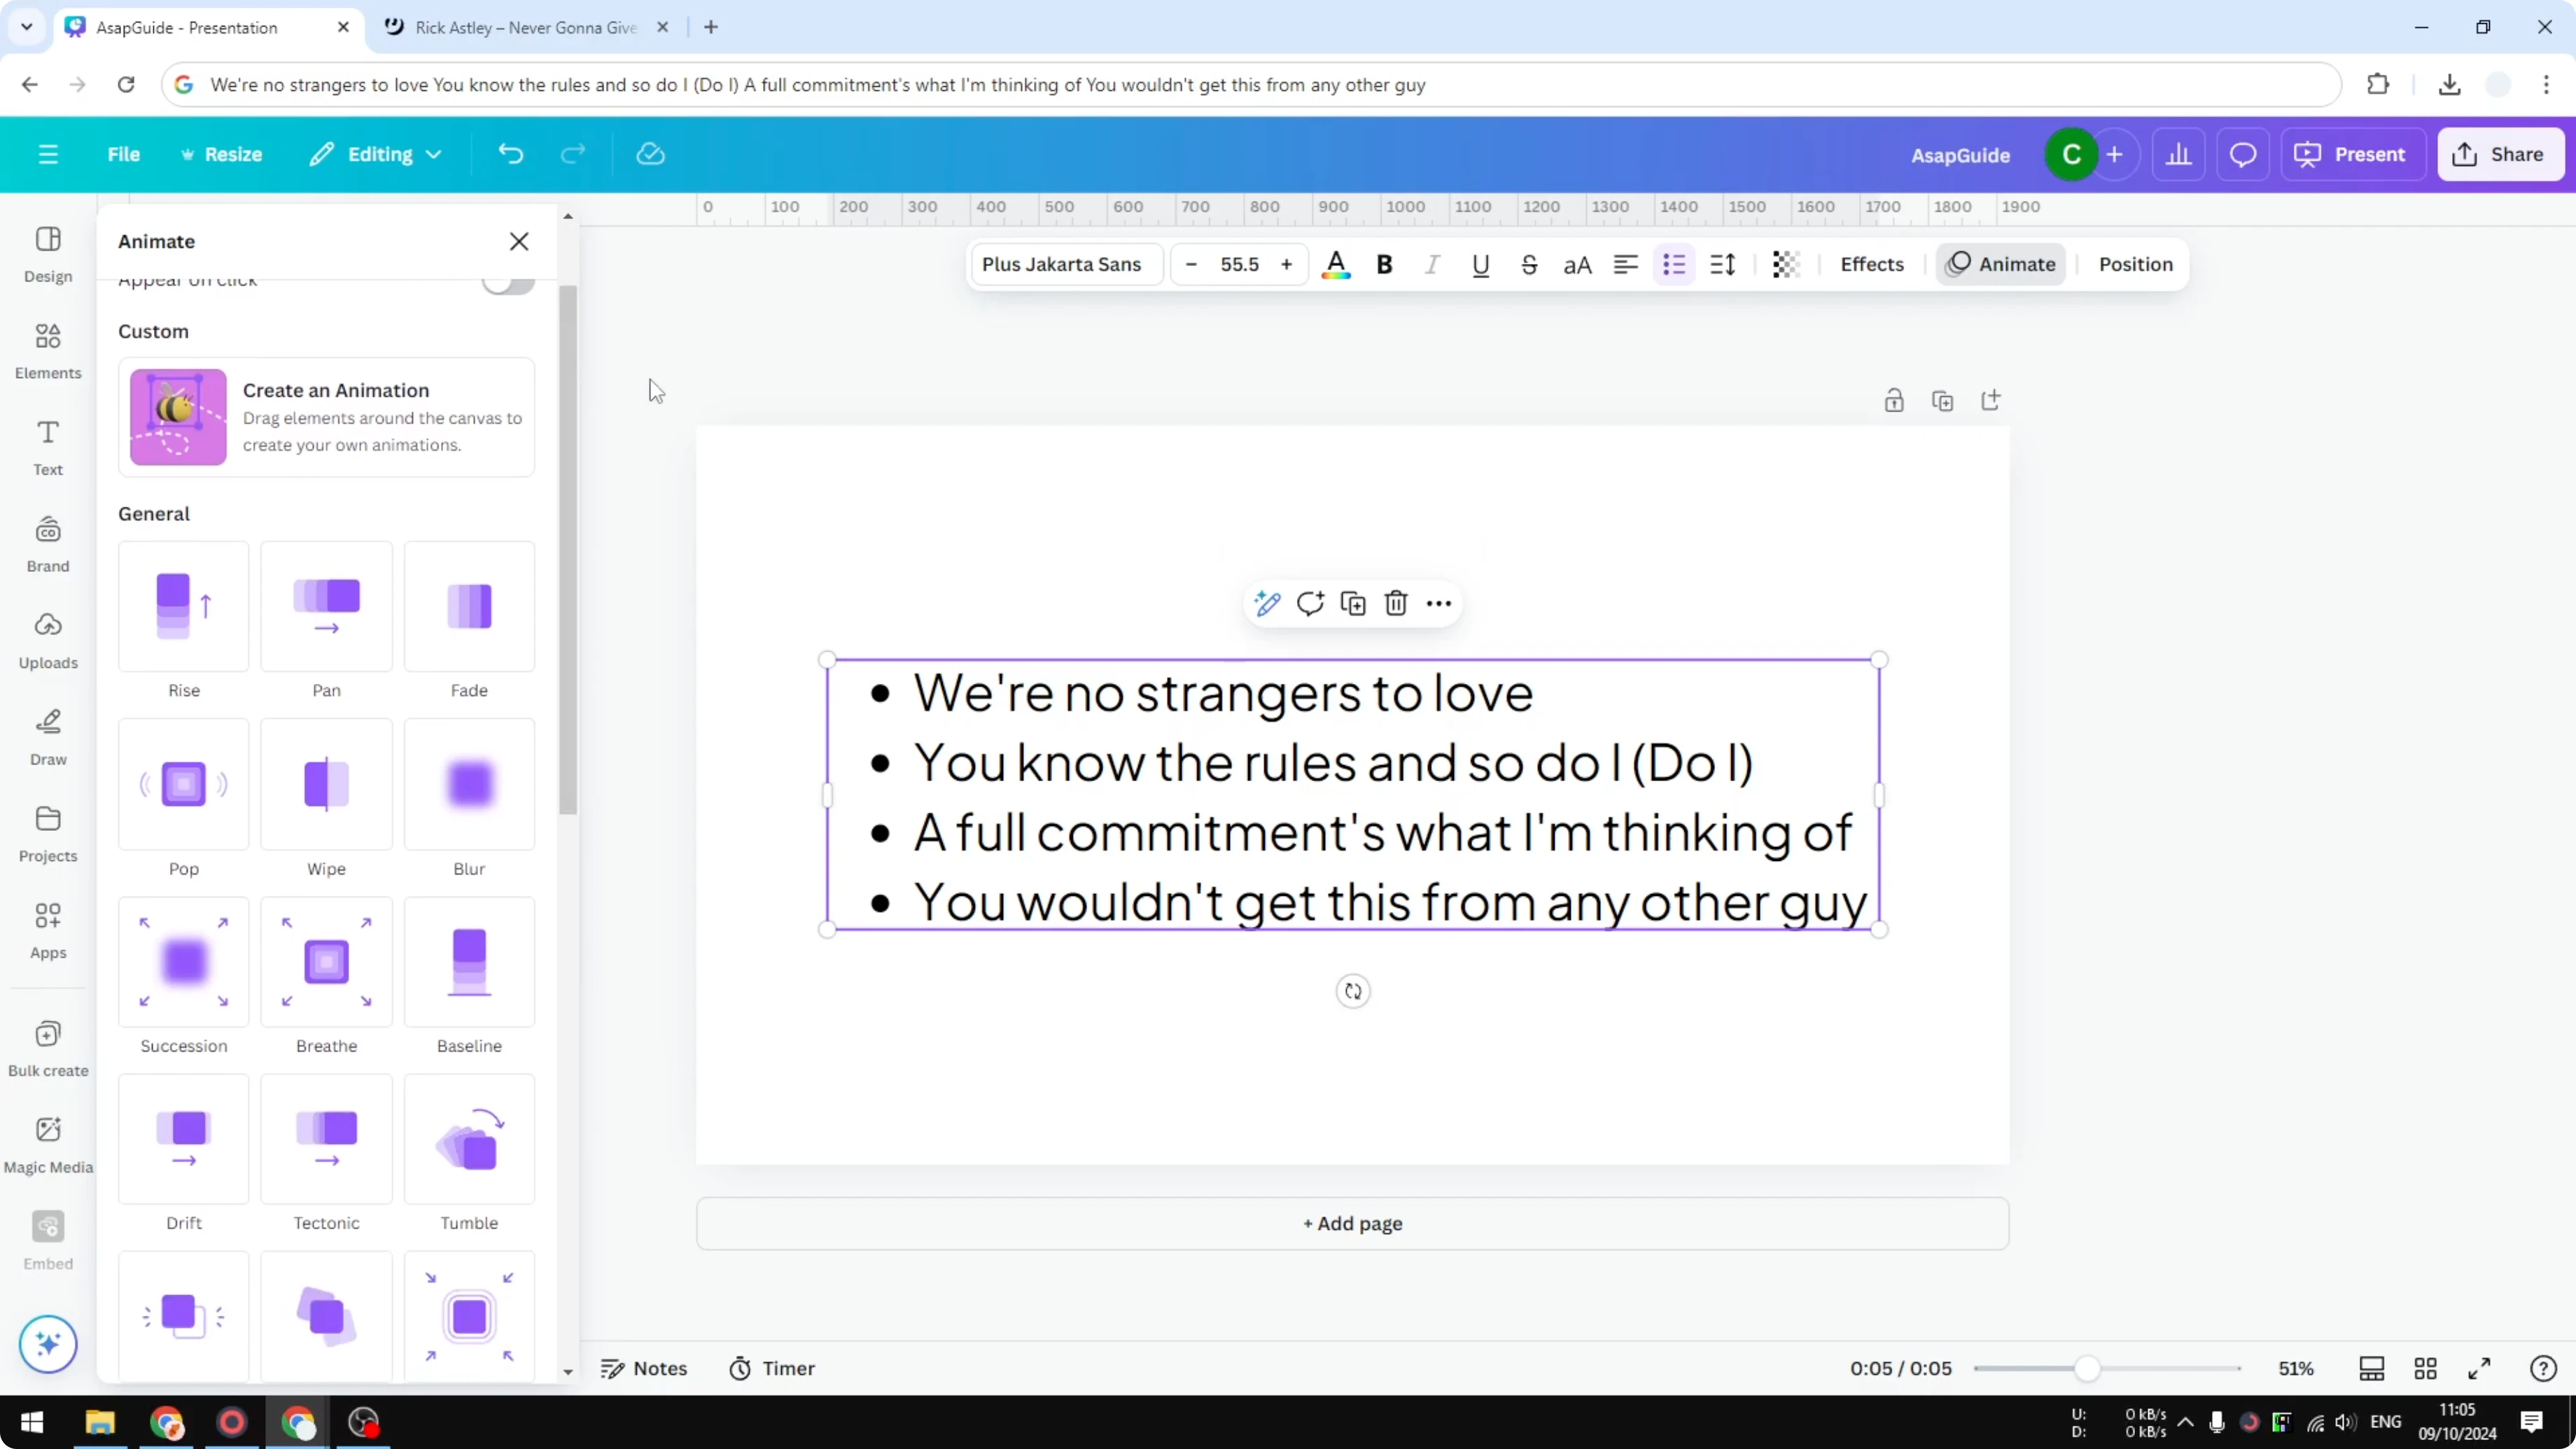Toggle bulleted list formatting
Screen dimensions: 2576x1449
point(1674,264)
